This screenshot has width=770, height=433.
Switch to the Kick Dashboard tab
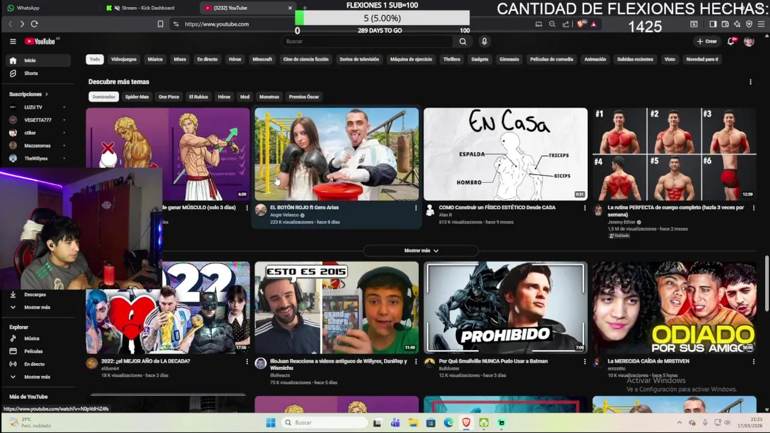click(x=149, y=8)
